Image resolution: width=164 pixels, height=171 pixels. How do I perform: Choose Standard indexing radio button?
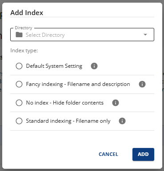click(x=19, y=121)
